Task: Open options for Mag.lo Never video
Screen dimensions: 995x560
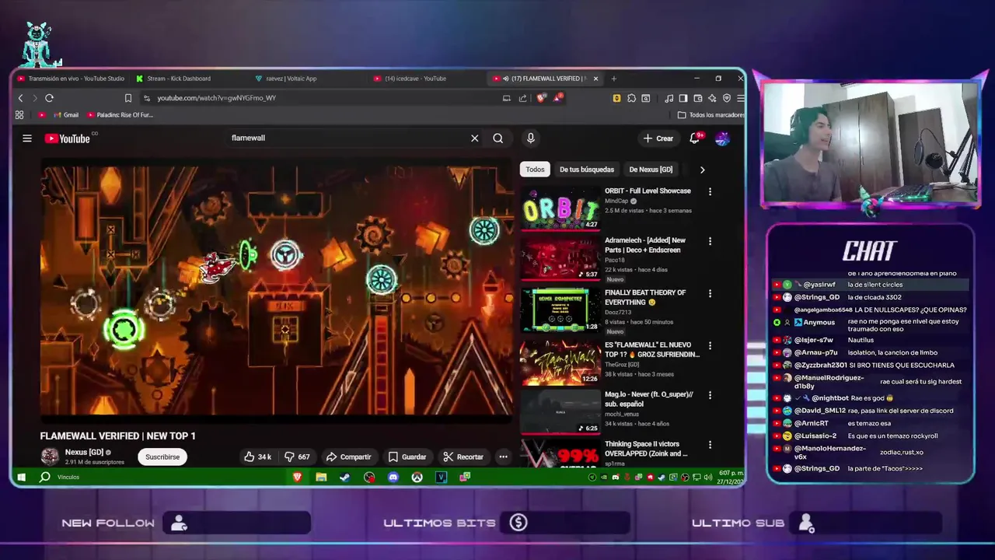Action: [x=710, y=395]
